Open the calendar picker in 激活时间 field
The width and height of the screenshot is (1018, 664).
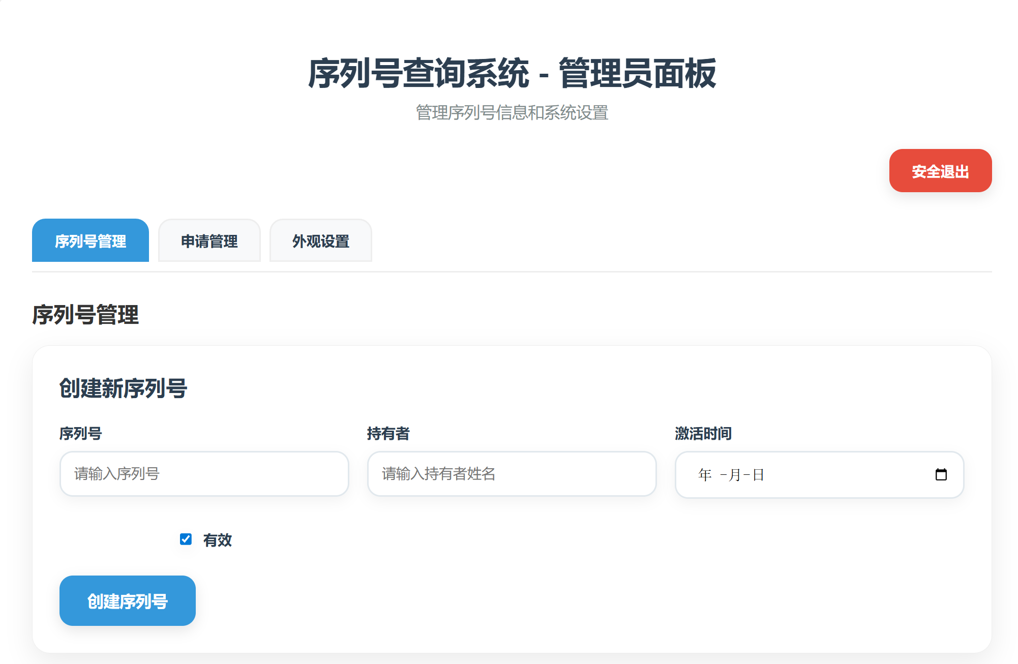[942, 474]
